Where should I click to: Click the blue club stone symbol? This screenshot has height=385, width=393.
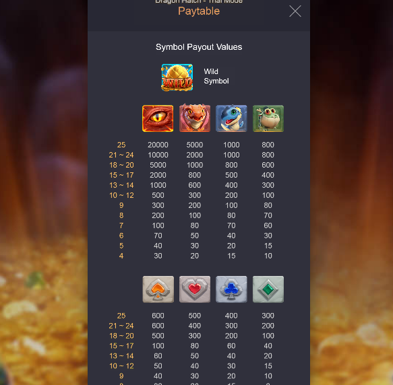click(231, 289)
